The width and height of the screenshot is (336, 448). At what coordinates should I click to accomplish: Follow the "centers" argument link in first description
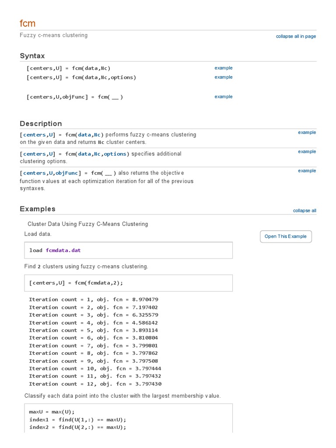click(x=34, y=135)
